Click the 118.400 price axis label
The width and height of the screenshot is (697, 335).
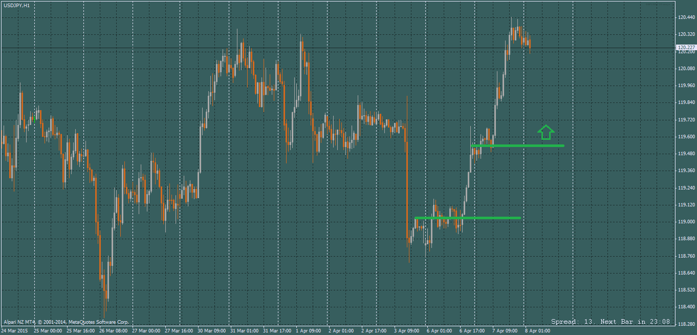pyautogui.click(x=686, y=307)
